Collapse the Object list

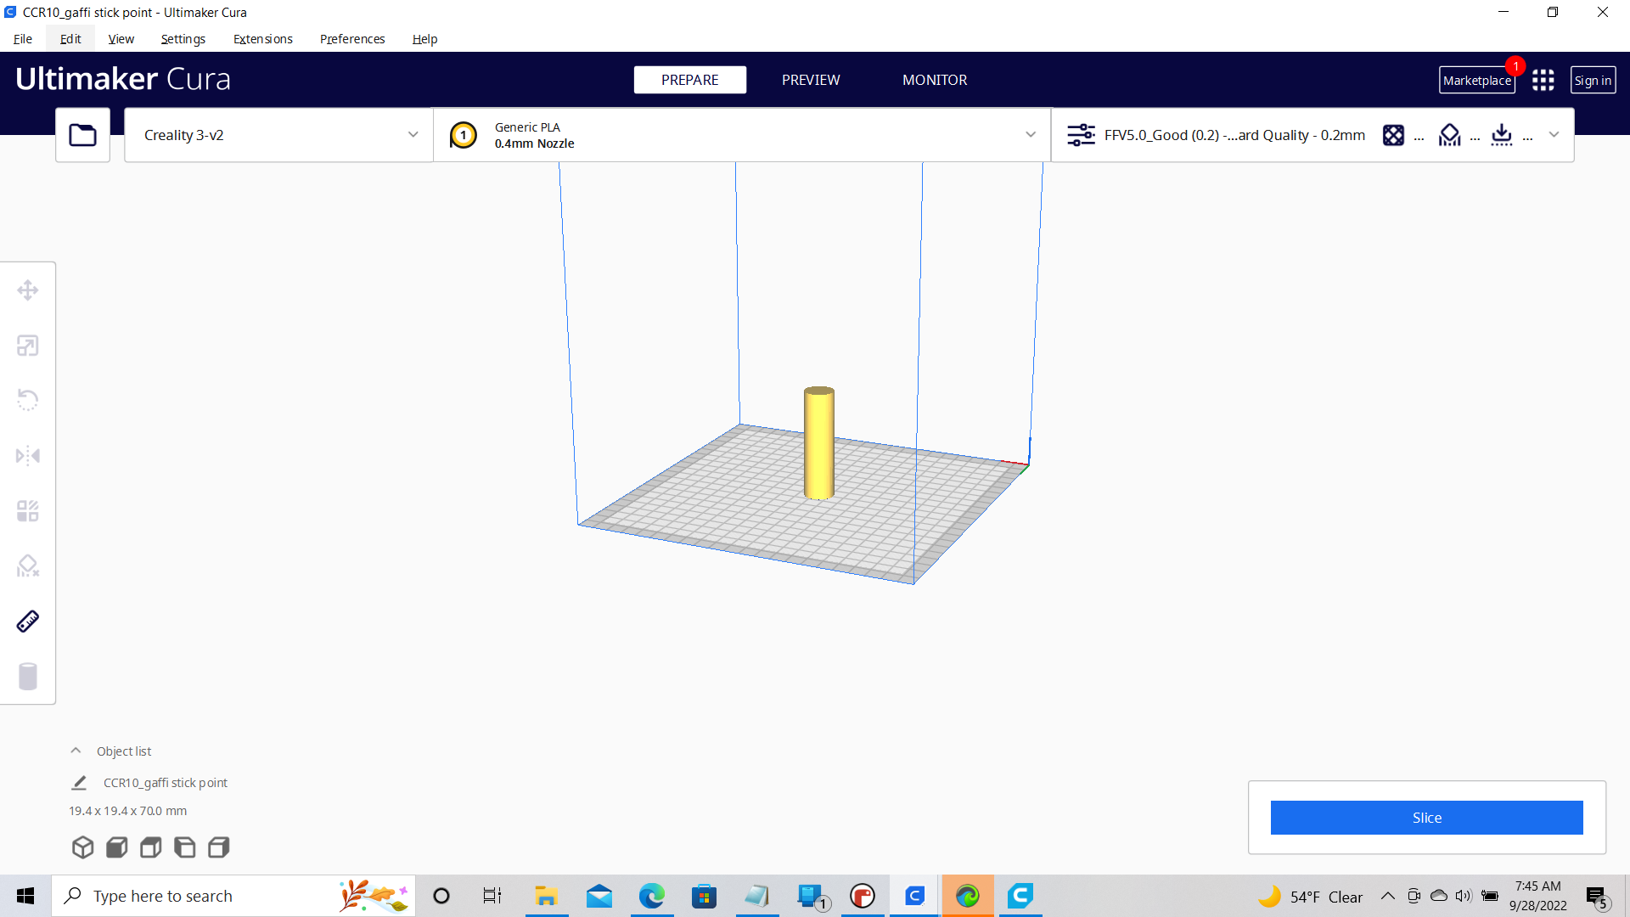76,751
